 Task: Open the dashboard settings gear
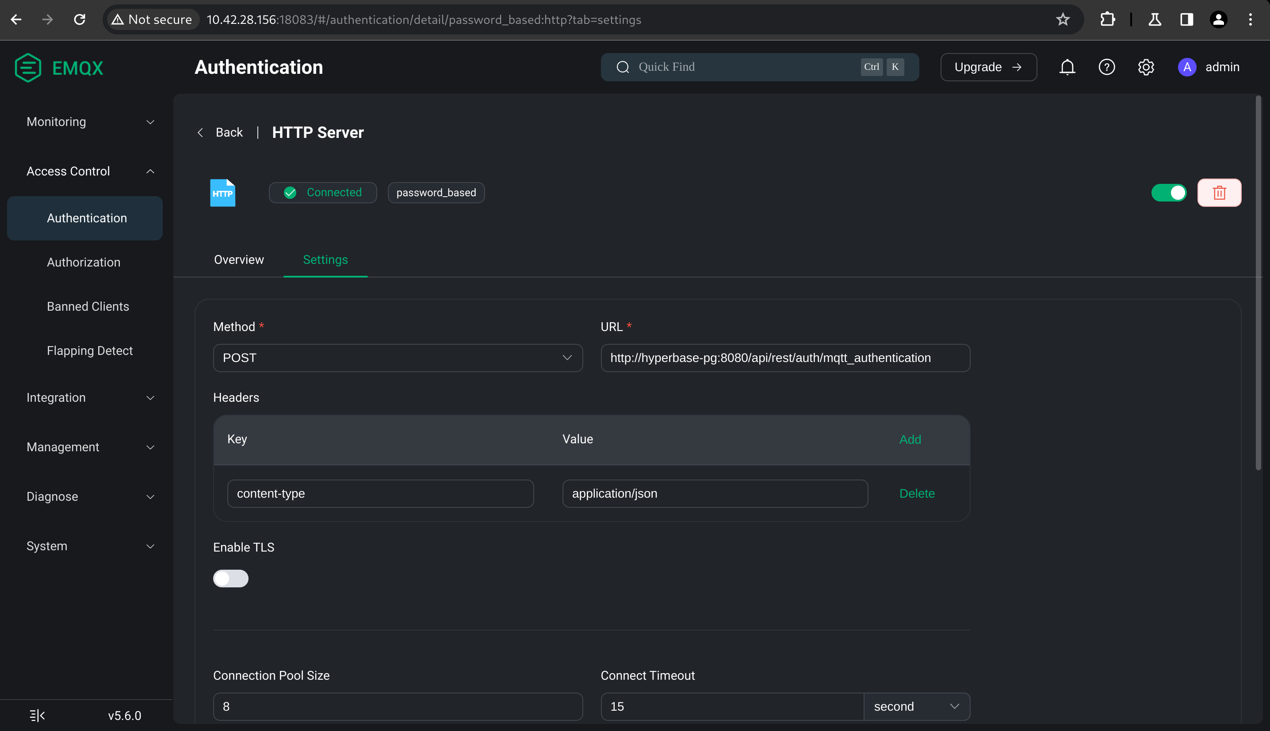coord(1146,67)
